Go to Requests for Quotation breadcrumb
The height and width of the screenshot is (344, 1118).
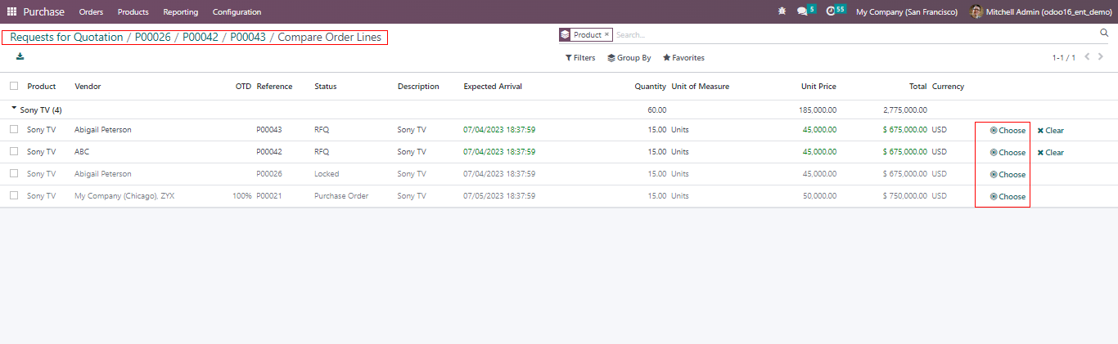coord(66,38)
